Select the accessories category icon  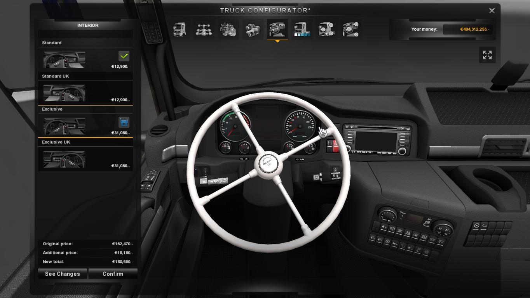pyautogui.click(x=351, y=29)
